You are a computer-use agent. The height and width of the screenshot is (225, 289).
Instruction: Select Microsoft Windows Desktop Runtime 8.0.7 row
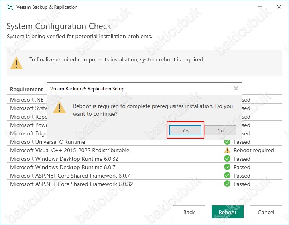tap(144, 167)
